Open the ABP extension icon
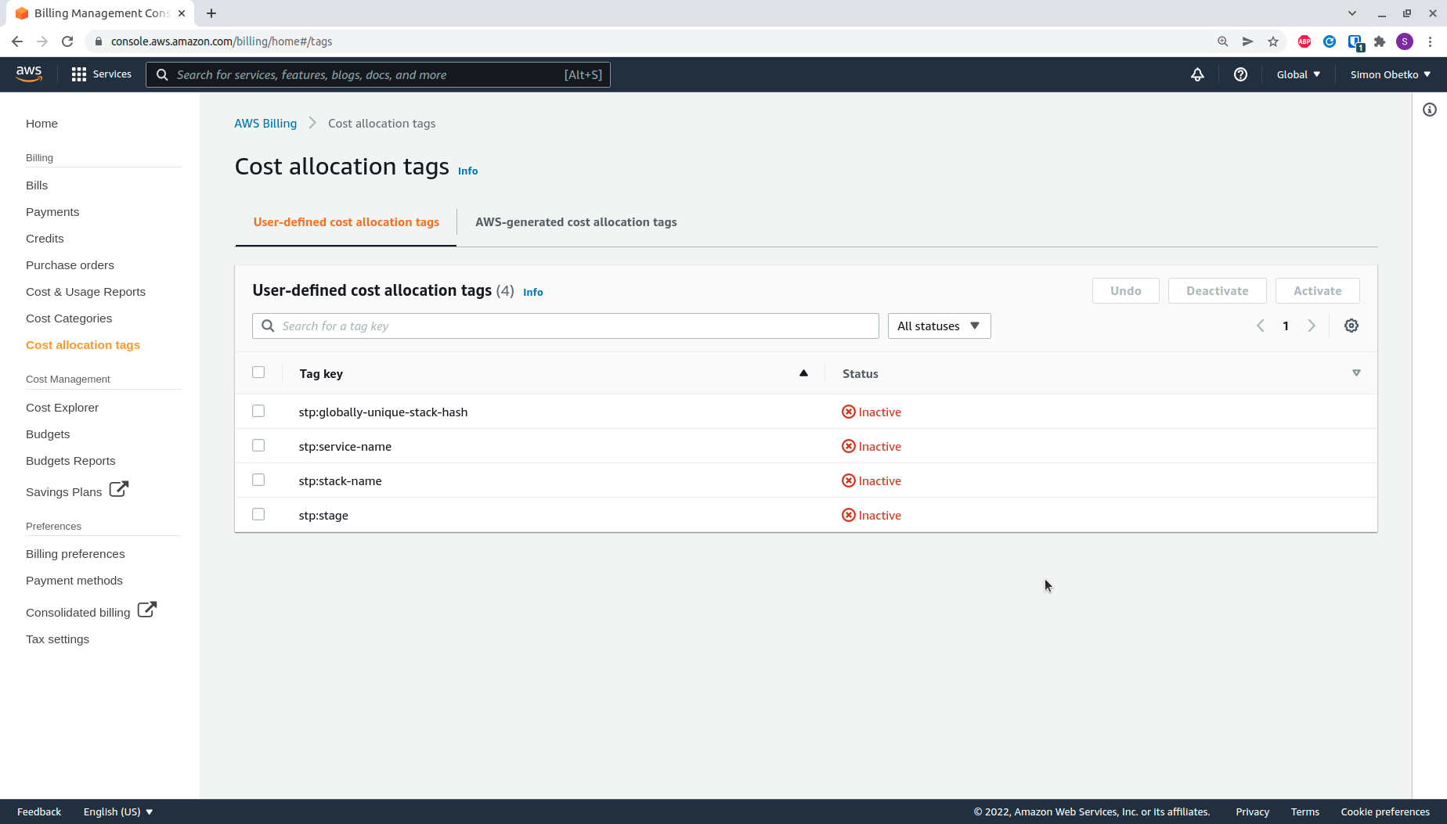 point(1304,41)
